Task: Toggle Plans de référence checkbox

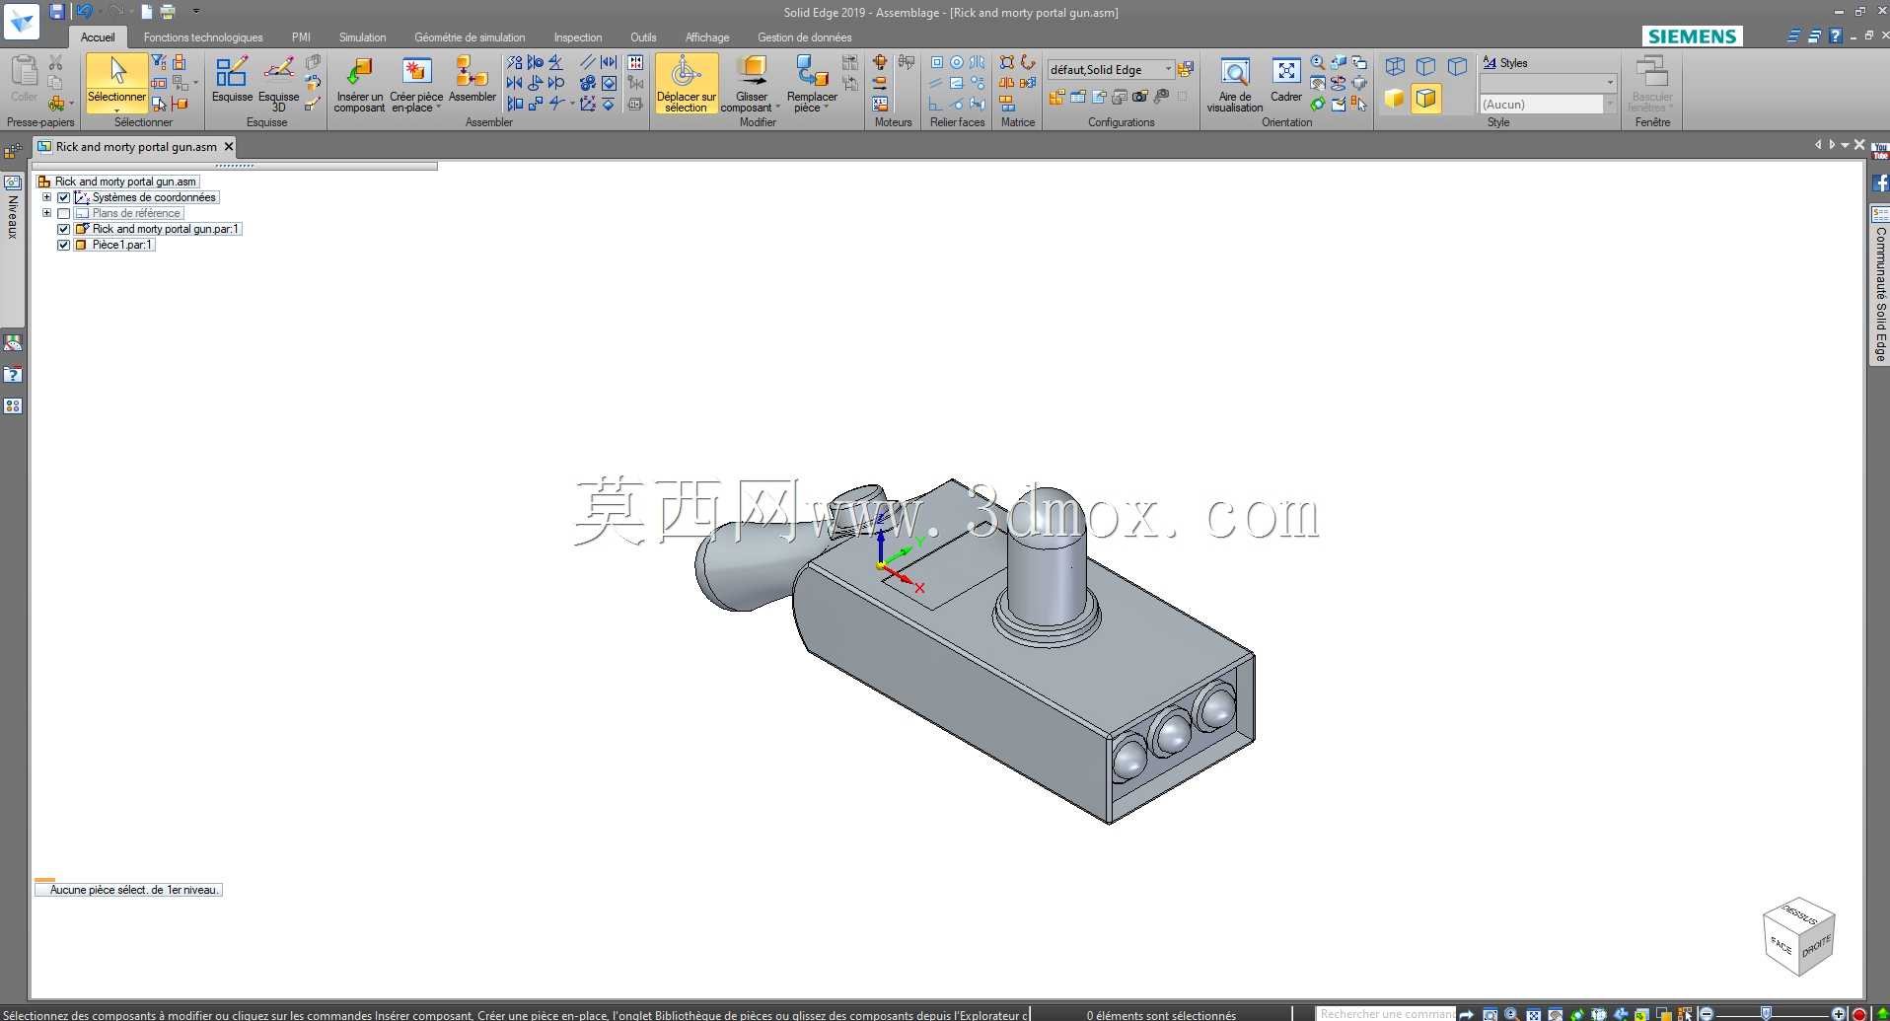Action: 64,213
